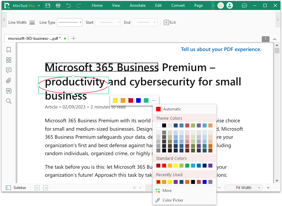Open the search magnifier icon
The image size is (282, 206).
(x=9, y=101)
